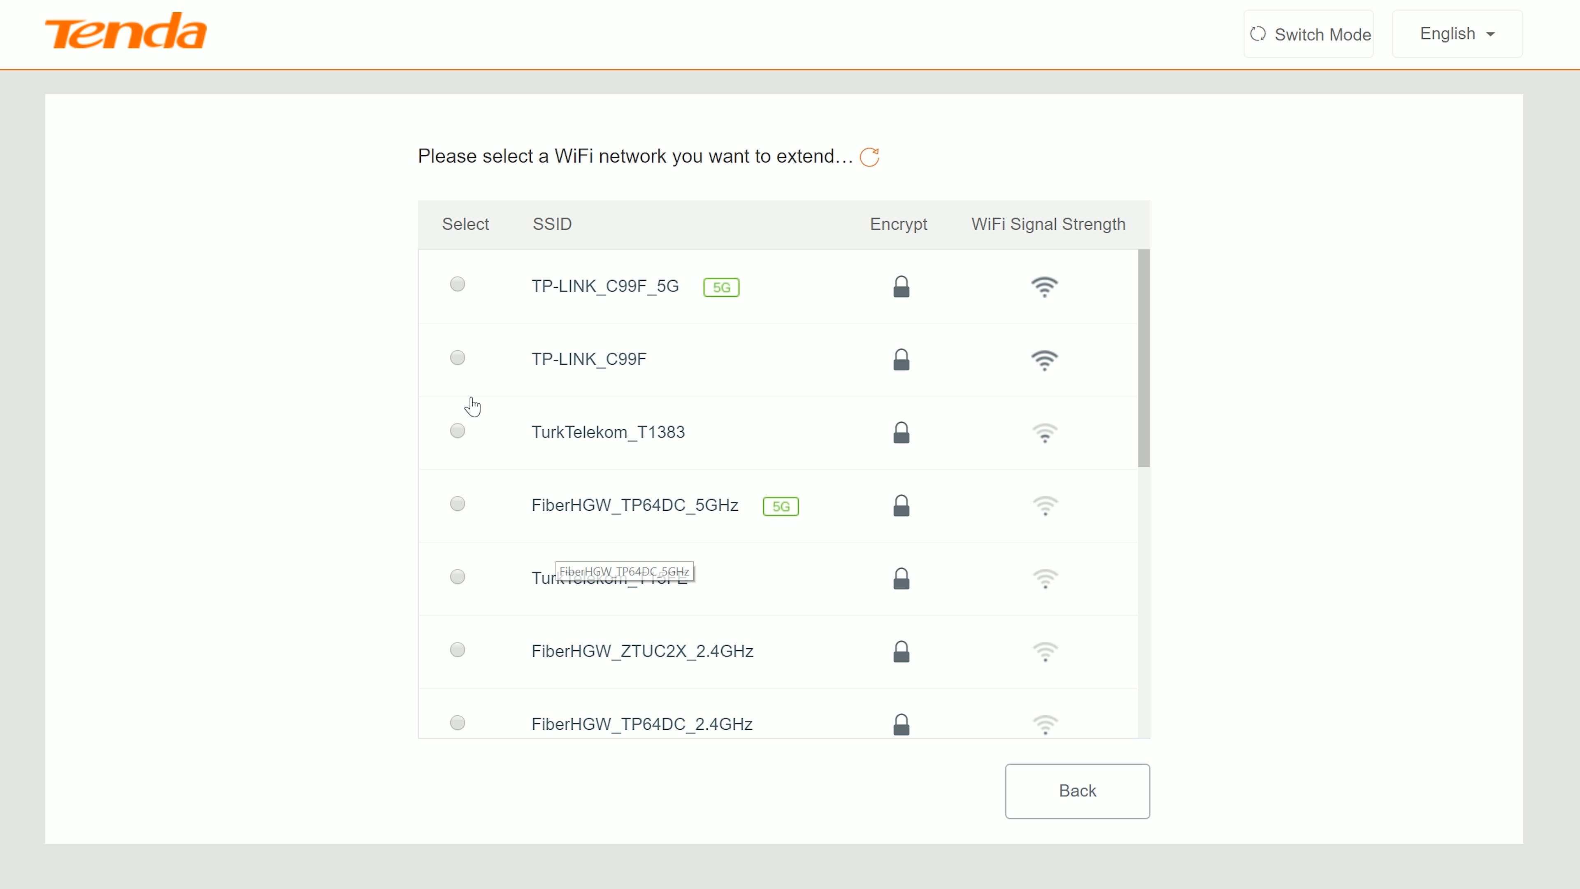Select the TP-LINK_C99F radio button
This screenshot has width=1580, height=889.
click(458, 358)
